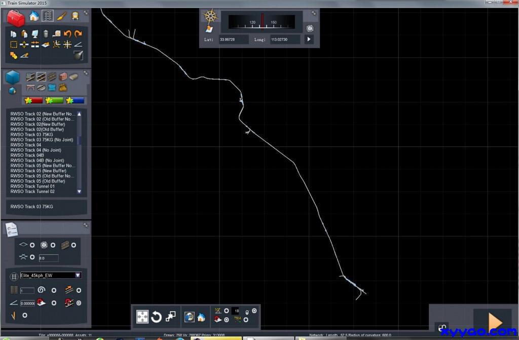
Task: Click the paint brush tool icon
Action: (61, 16)
